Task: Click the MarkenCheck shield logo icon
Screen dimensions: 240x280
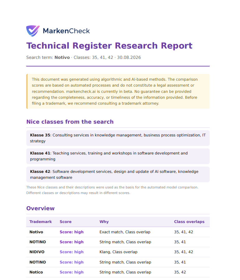Action: click(33, 31)
